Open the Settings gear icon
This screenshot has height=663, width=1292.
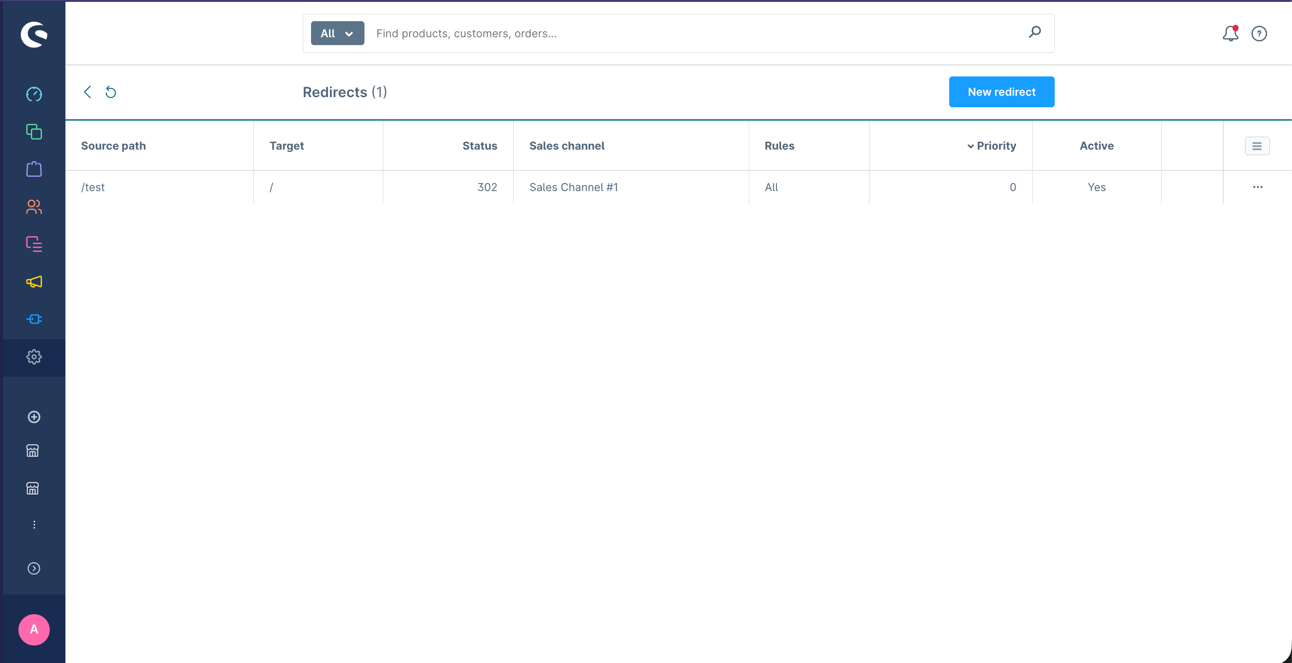click(34, 357)
